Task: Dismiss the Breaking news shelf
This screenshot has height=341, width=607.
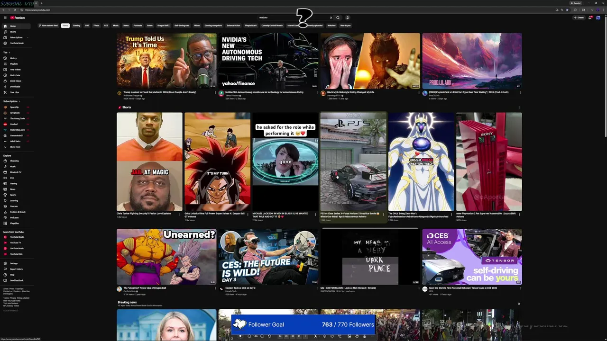Action: click(519, 304)
